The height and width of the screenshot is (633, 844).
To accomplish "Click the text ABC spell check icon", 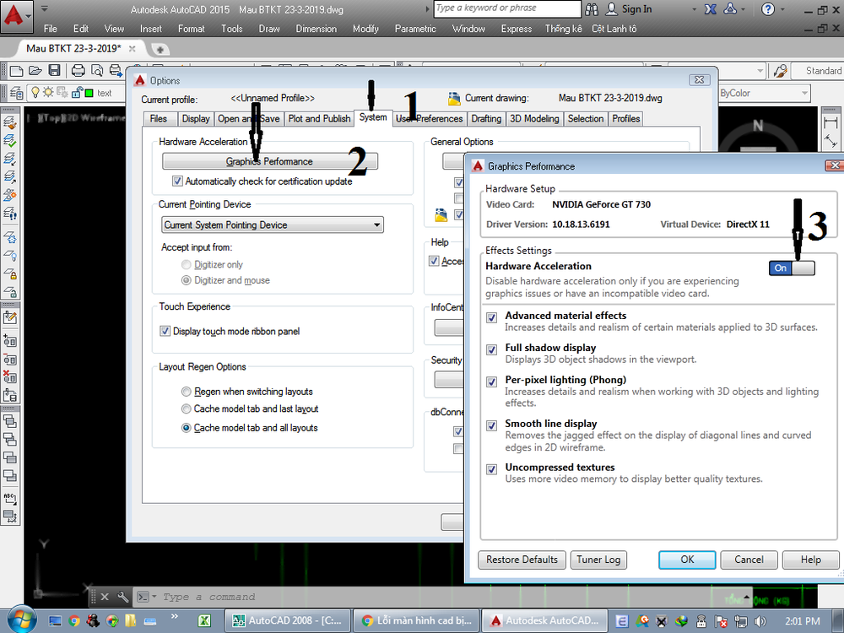I will tap(9, 498).
